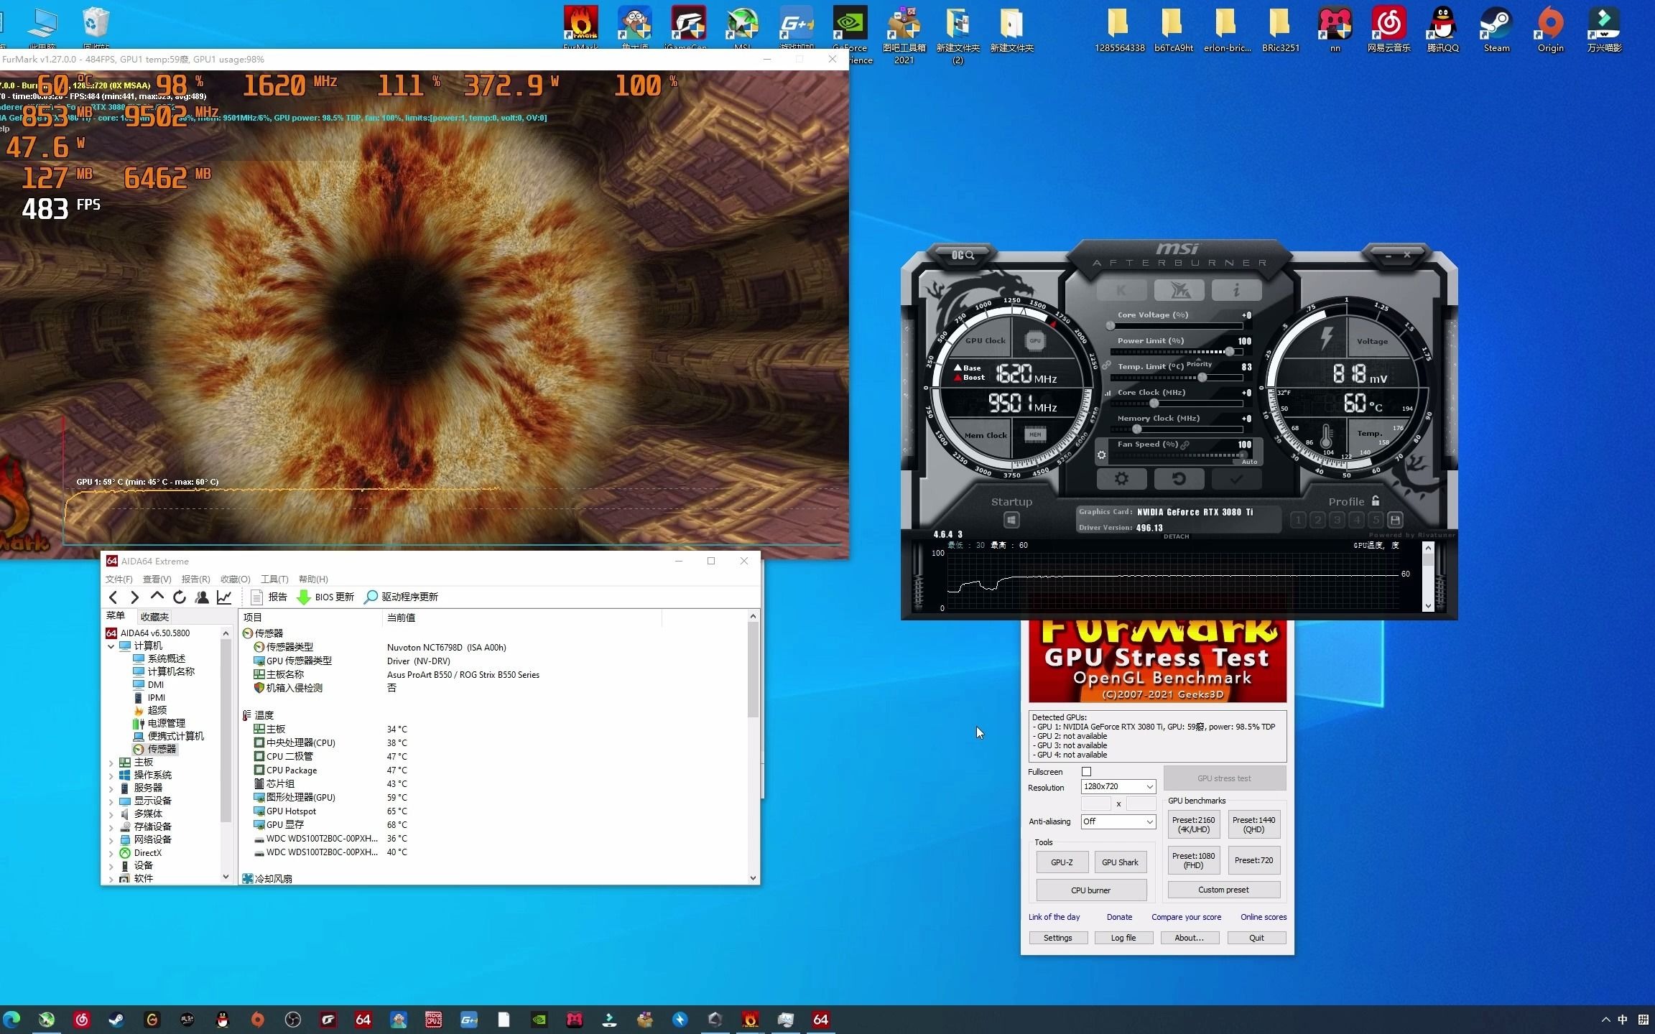The width and height of the screenshot is (1655, 1034).
Task: Toggle fan speed Auto mode
Action: click(1249, 462)
